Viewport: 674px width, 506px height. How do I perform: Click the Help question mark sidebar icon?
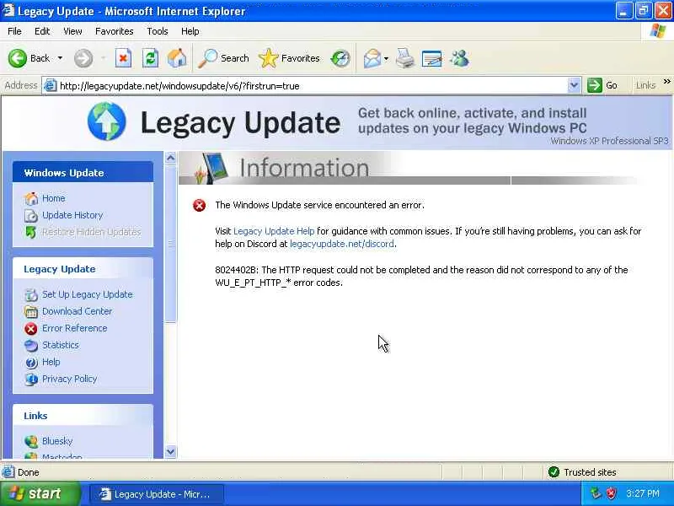pos(31,363)
